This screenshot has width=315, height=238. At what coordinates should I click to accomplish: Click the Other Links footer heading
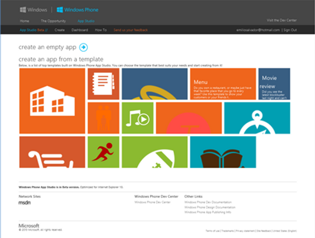(x=194, y=196)
